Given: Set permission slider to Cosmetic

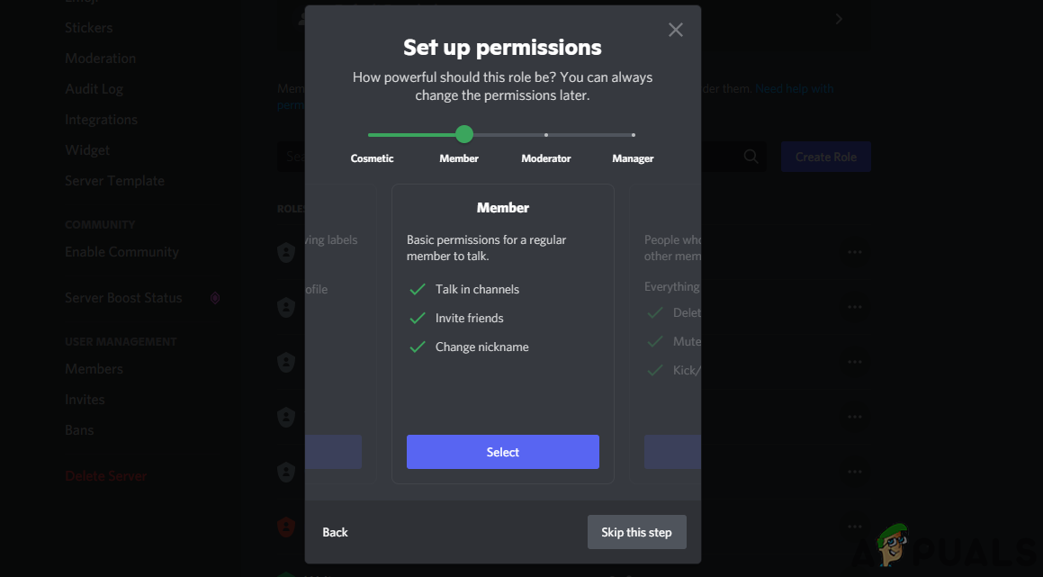Looking at the screenshot, I should click(372, 135).
